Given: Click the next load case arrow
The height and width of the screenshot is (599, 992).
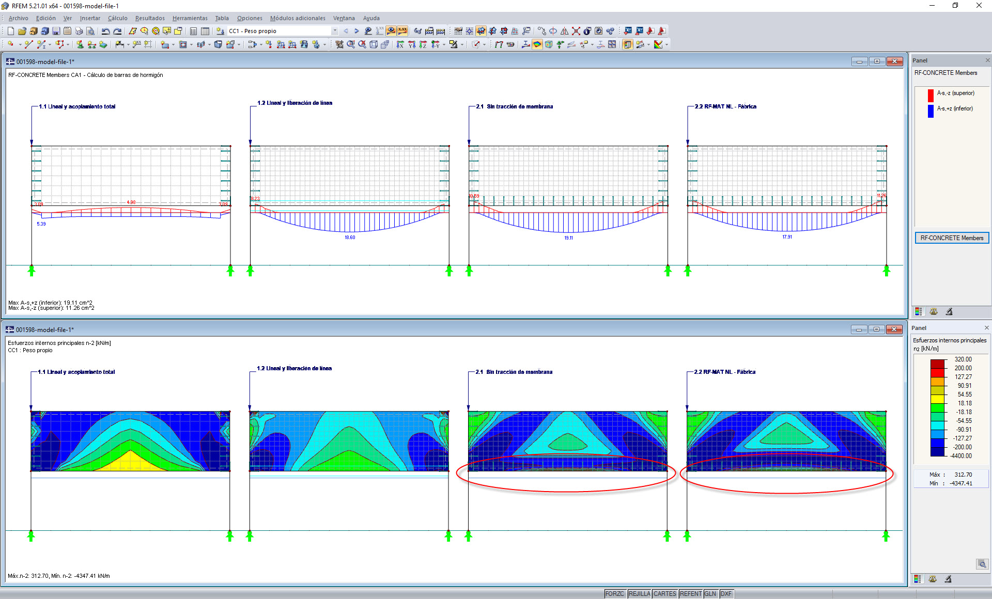Looking at the screenshot, I should point(357,31).
